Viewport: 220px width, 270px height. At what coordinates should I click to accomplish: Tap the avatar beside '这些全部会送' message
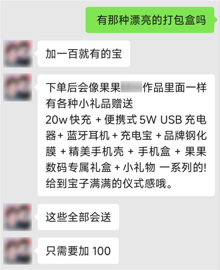click(x=18, y=217)
